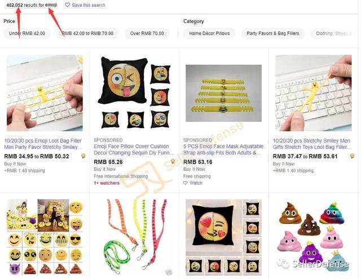This screenshot has height=279, width=361.
Task: Choose the Home Décor Pillows category
Action: click(x=209, y=33)
